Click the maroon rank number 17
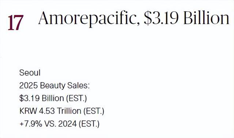Image resolution: width=234 pixels, height=138 pixels. click(x=16, y=23)
